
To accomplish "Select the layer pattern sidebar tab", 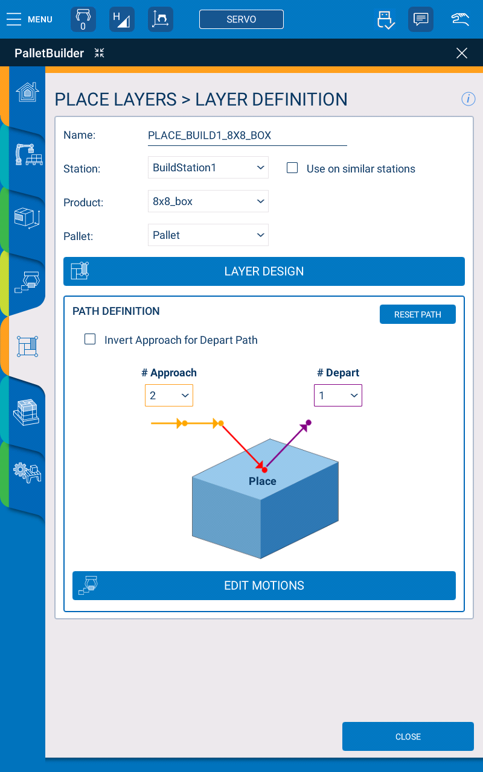I will pyautogui.click(x=27, y=346).
